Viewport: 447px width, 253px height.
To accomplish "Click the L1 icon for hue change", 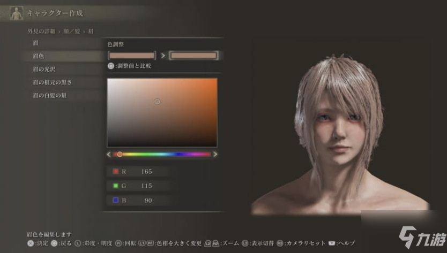I will (142, 243).
